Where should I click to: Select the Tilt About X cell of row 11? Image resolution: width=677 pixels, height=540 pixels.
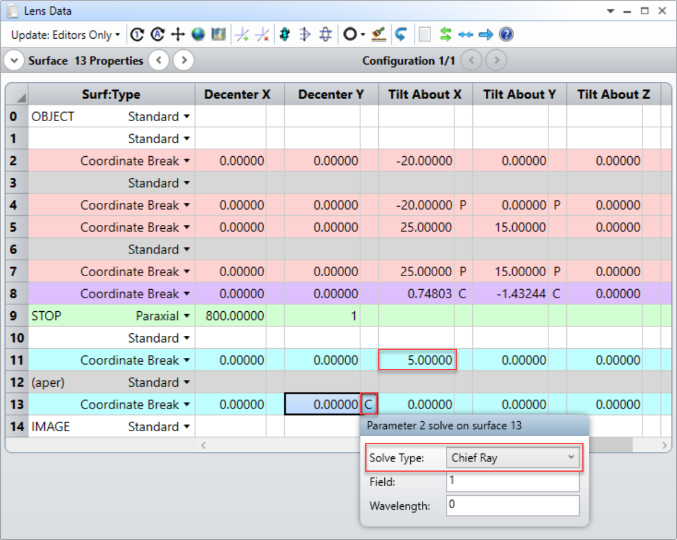pos(417,360)
